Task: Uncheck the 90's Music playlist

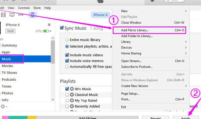Action: coord(67,89)
